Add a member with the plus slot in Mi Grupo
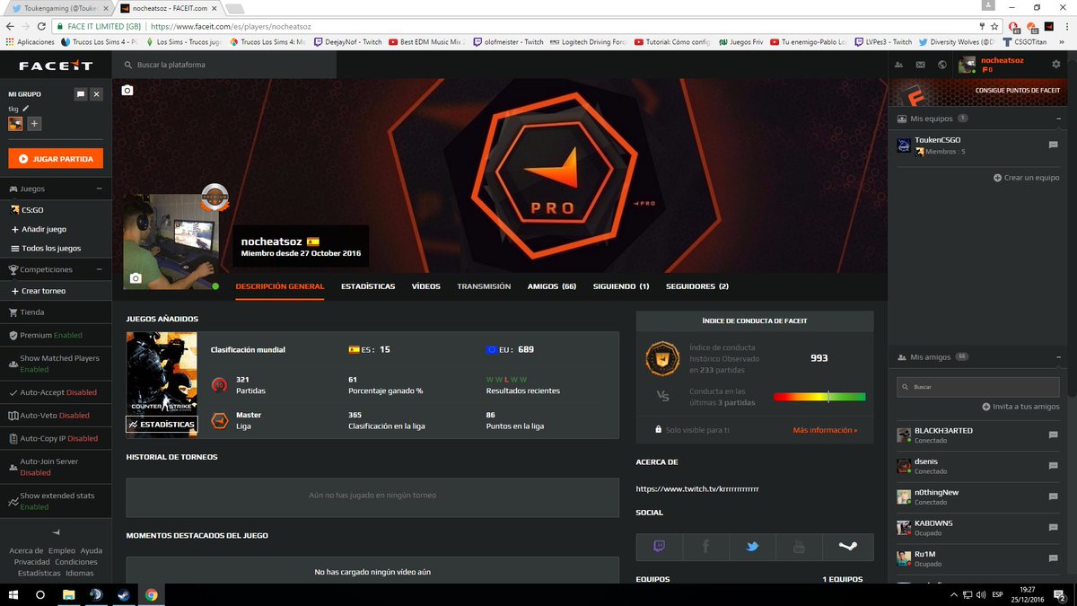This screenshot has height=606, width=1077. point(34,124)
